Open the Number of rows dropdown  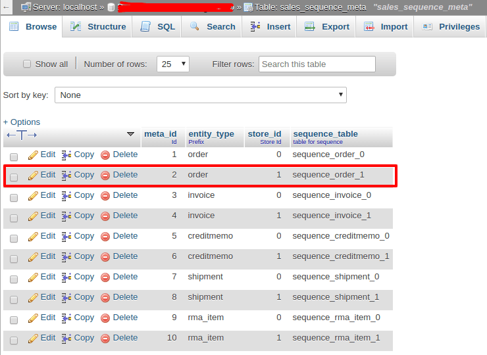coord(173,64)
